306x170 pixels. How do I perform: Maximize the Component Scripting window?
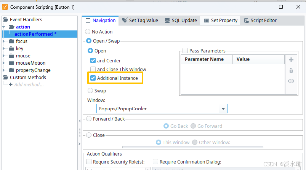coord(281,7)
